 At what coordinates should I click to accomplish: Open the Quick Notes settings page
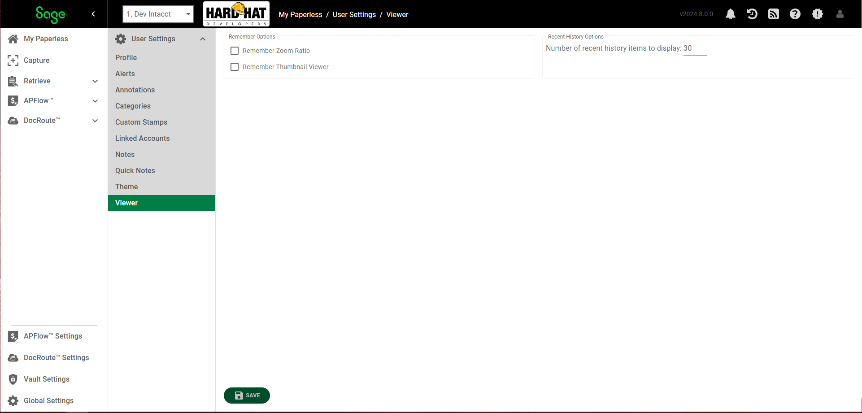[x=161, y=170]
